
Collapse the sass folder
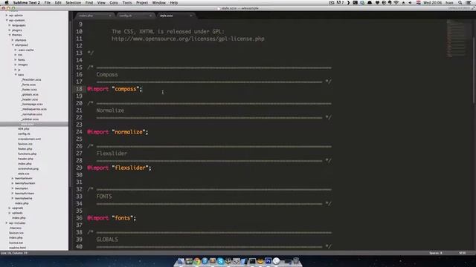click(16, 74)
